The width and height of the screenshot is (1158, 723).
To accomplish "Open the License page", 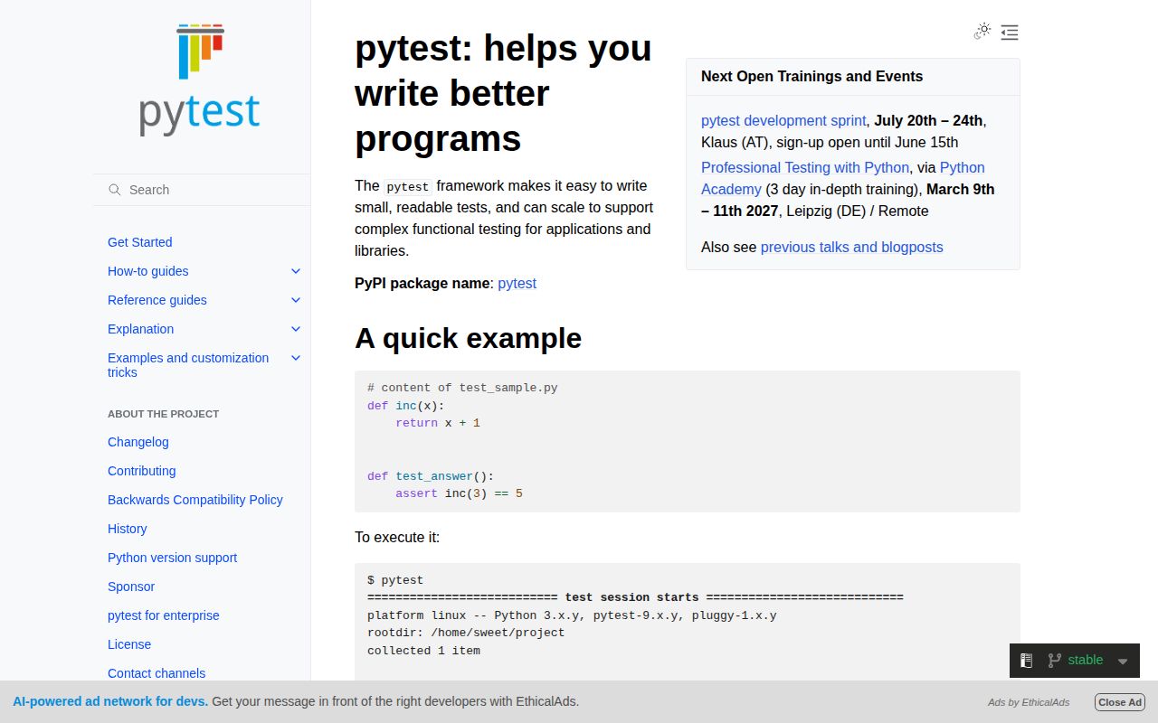I will coord(129,644).
